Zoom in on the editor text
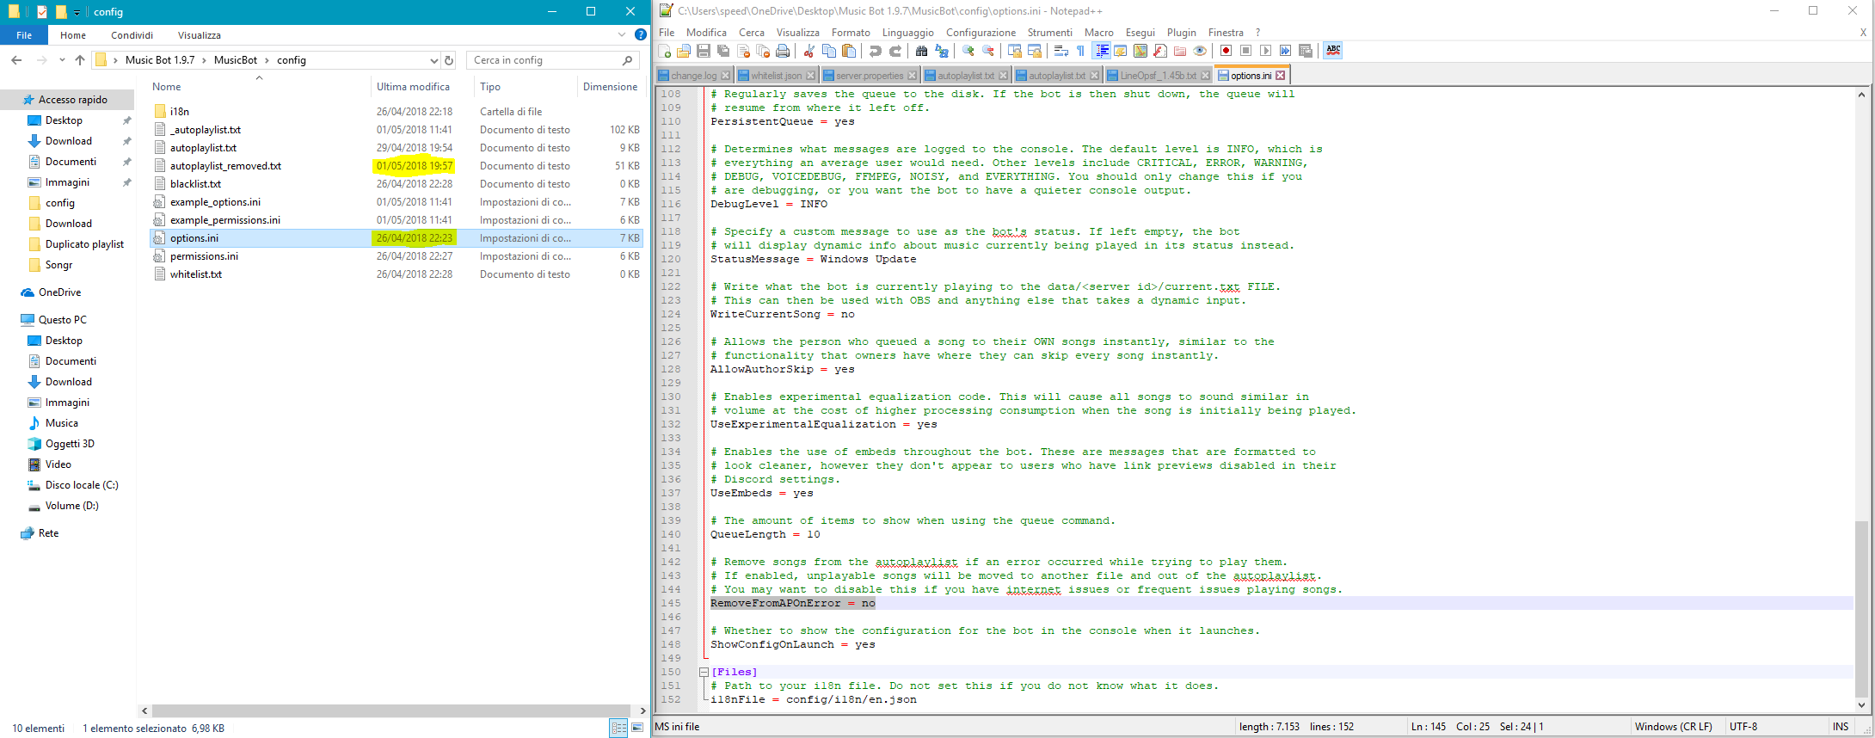 click(x=968, y=51)
